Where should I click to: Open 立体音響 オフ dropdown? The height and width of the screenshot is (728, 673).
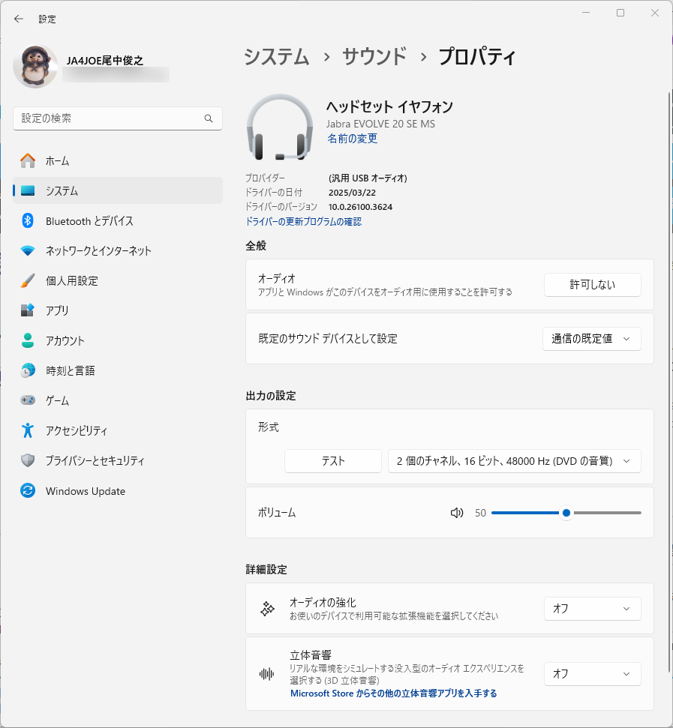coord(592,674)
